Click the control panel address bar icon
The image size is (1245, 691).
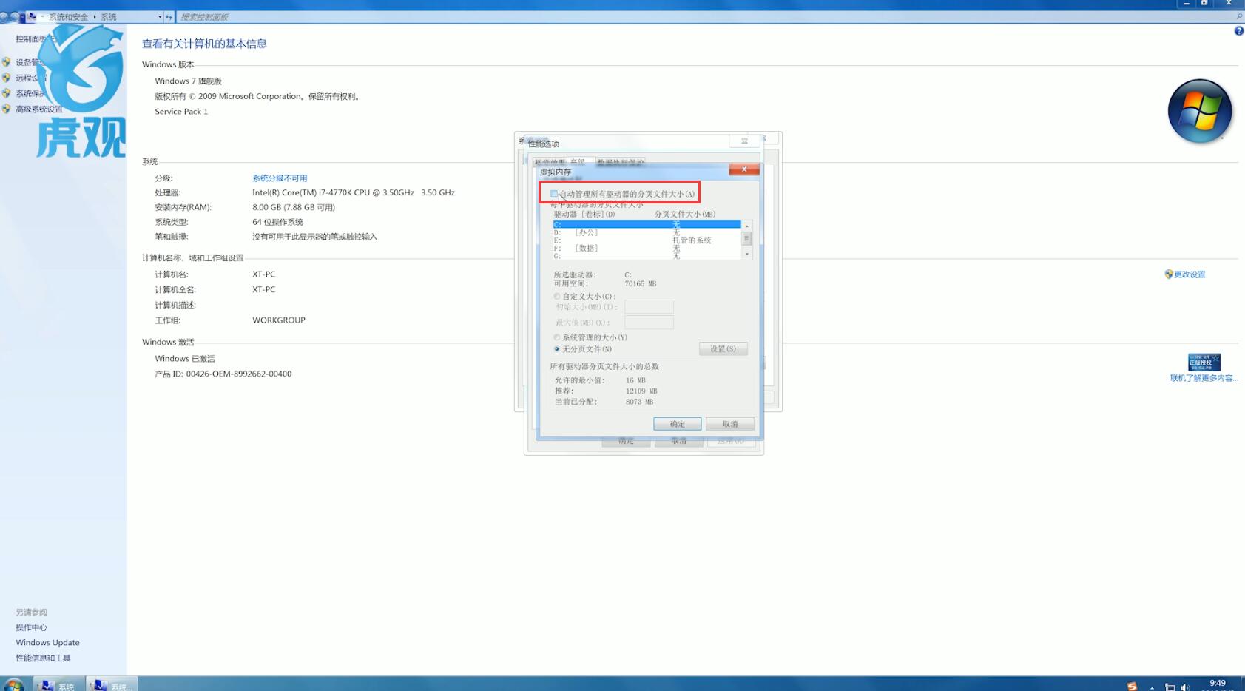coord(32,16)
